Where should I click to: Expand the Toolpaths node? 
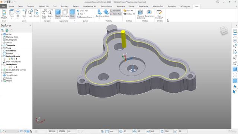1,45
